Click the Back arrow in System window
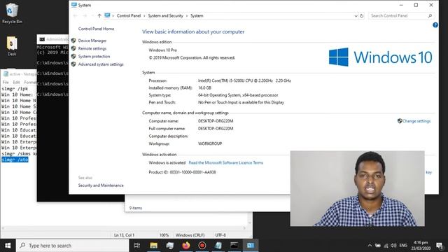 [x=76, y=15]
